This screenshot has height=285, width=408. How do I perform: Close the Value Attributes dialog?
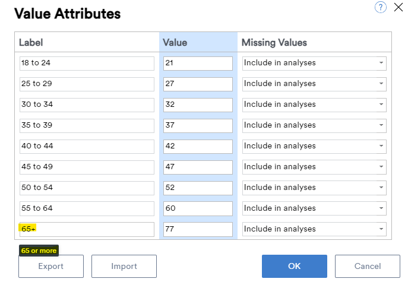(x=398, y=7)
